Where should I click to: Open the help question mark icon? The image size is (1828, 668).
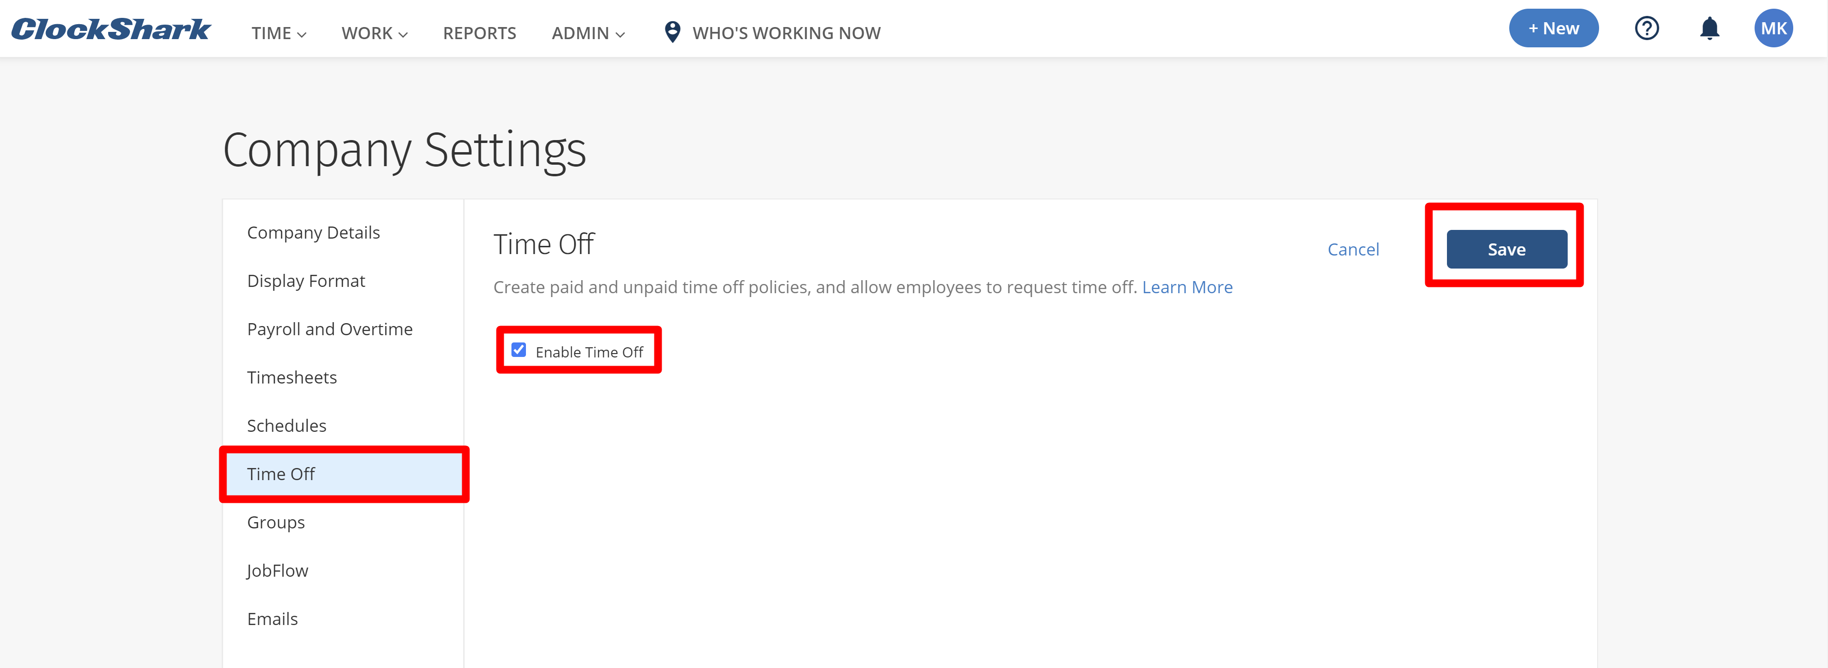click(x=1646, y=28)
